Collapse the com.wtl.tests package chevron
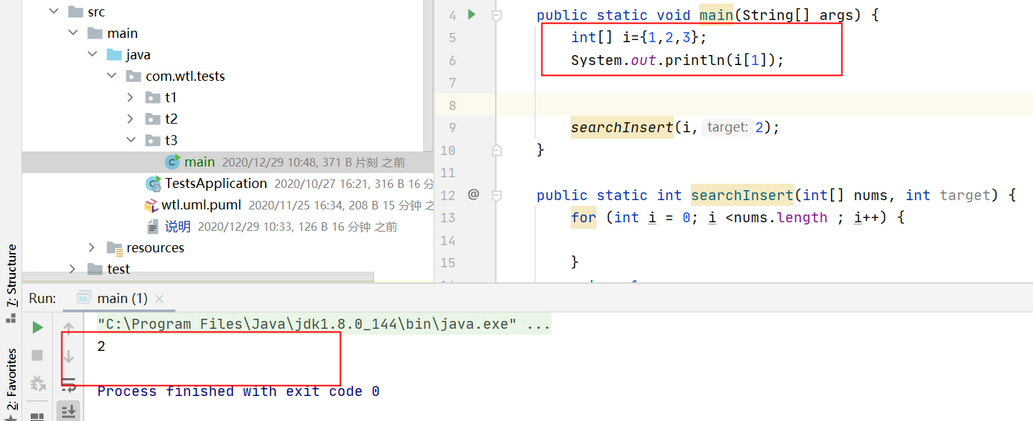 click(111, 76)
